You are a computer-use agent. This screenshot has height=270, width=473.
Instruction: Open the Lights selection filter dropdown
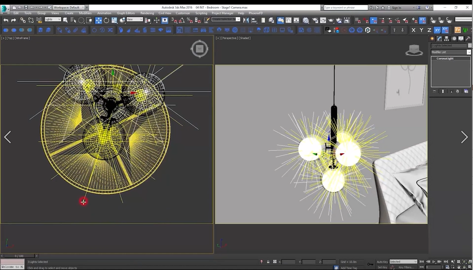[53, 19]
